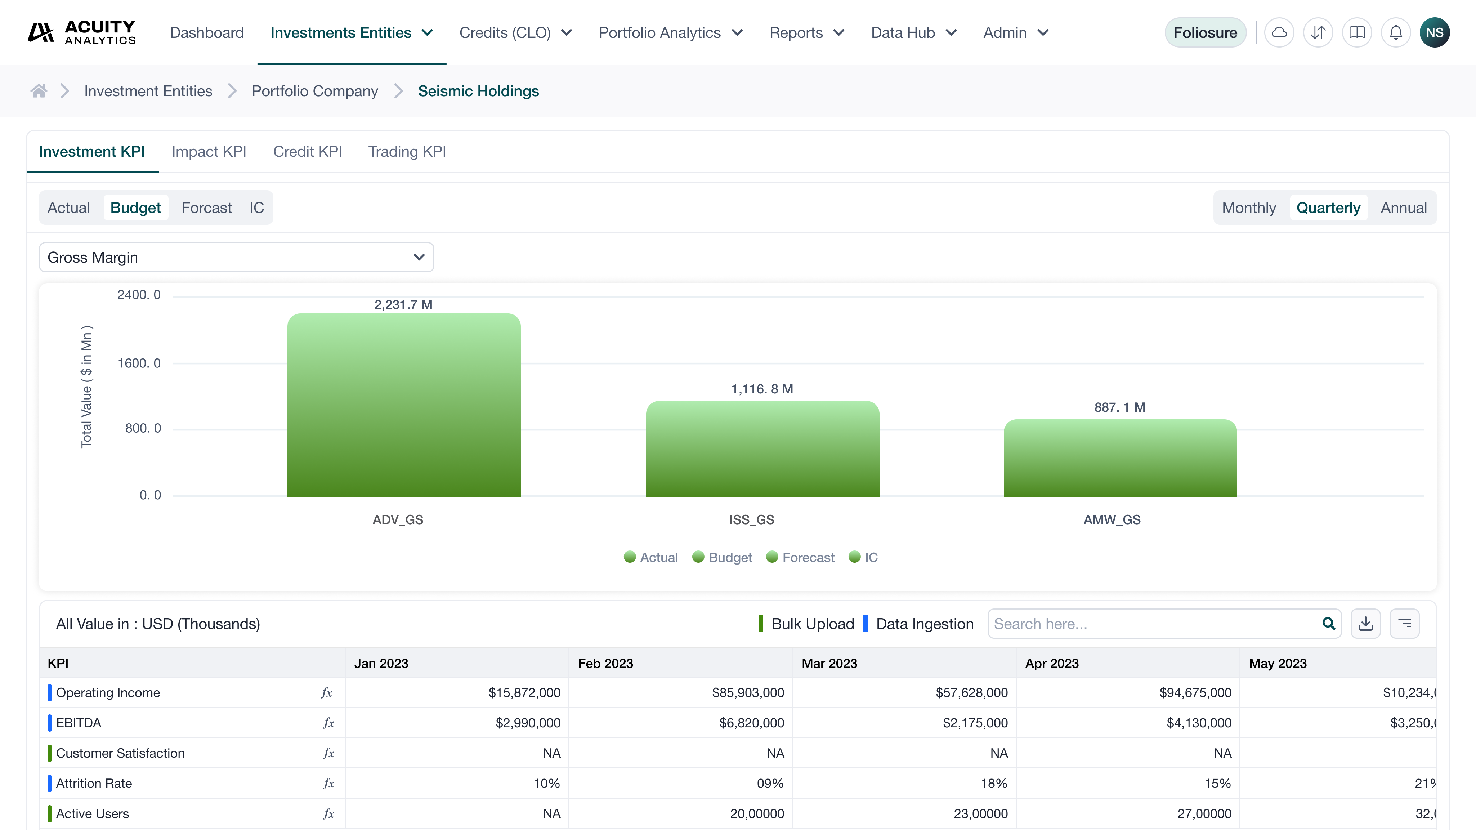This screenshot has width=1476, height=830.
Task: Click the search magnifier icon
Action: (x=1329, y=624)
